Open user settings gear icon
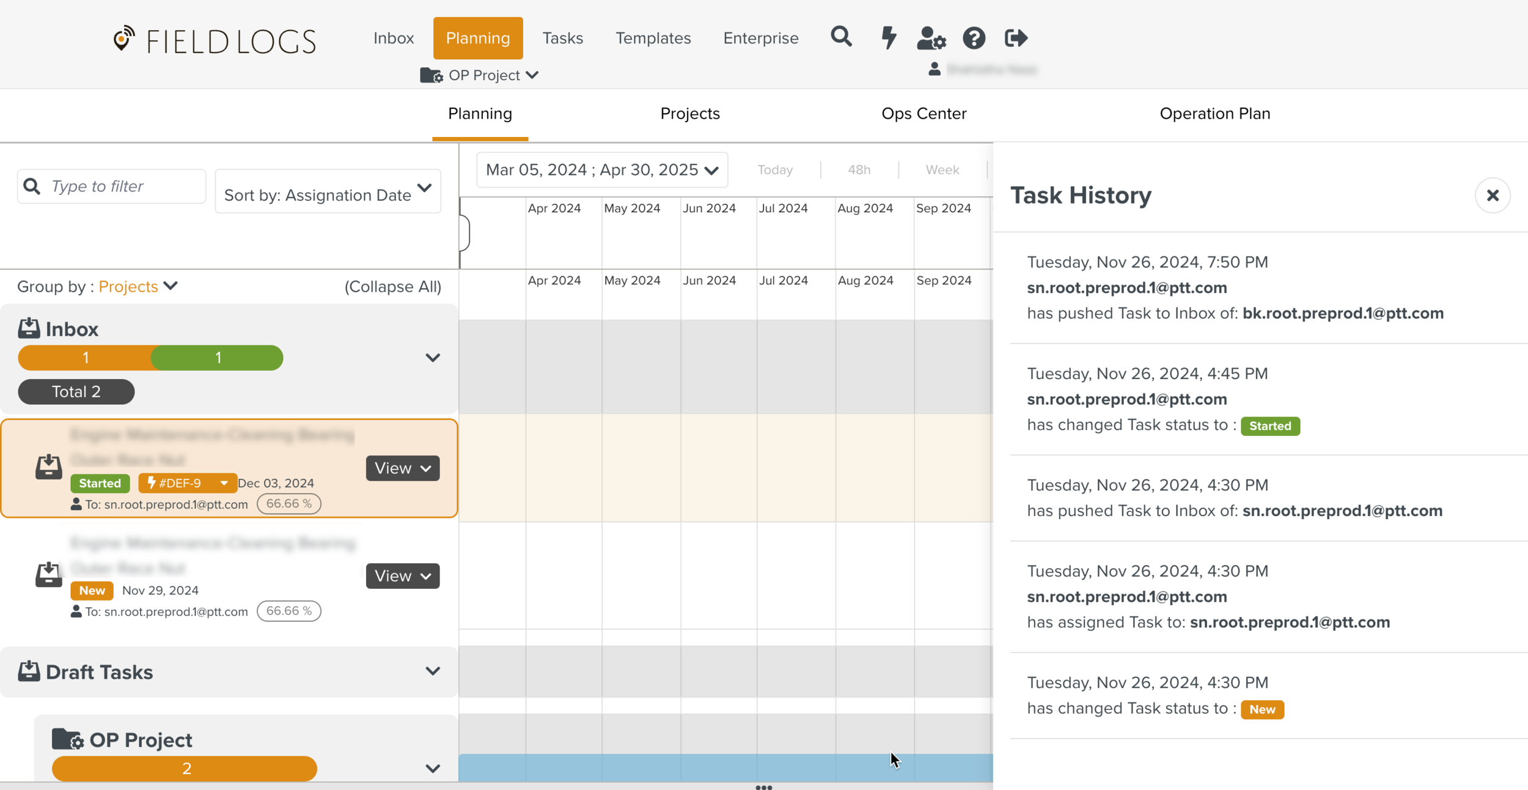The image size is (1528, 790). click(931, 38)
